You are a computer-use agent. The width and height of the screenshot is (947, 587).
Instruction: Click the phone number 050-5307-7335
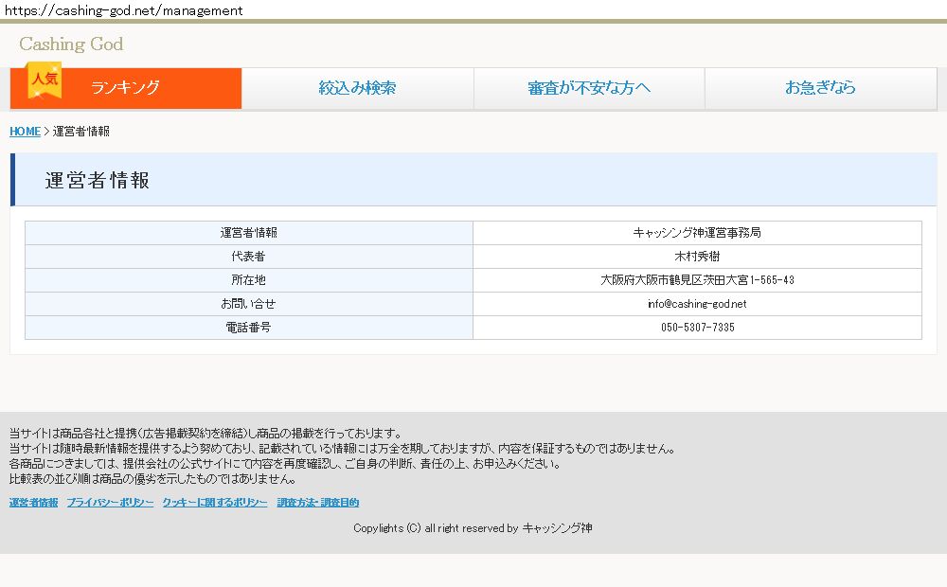(x=697, y=328)
